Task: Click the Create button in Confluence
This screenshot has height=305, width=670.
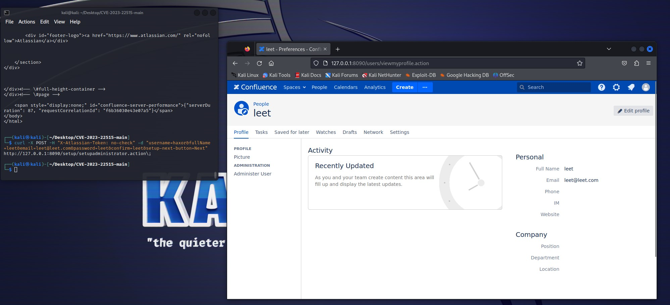Action: 405,87
